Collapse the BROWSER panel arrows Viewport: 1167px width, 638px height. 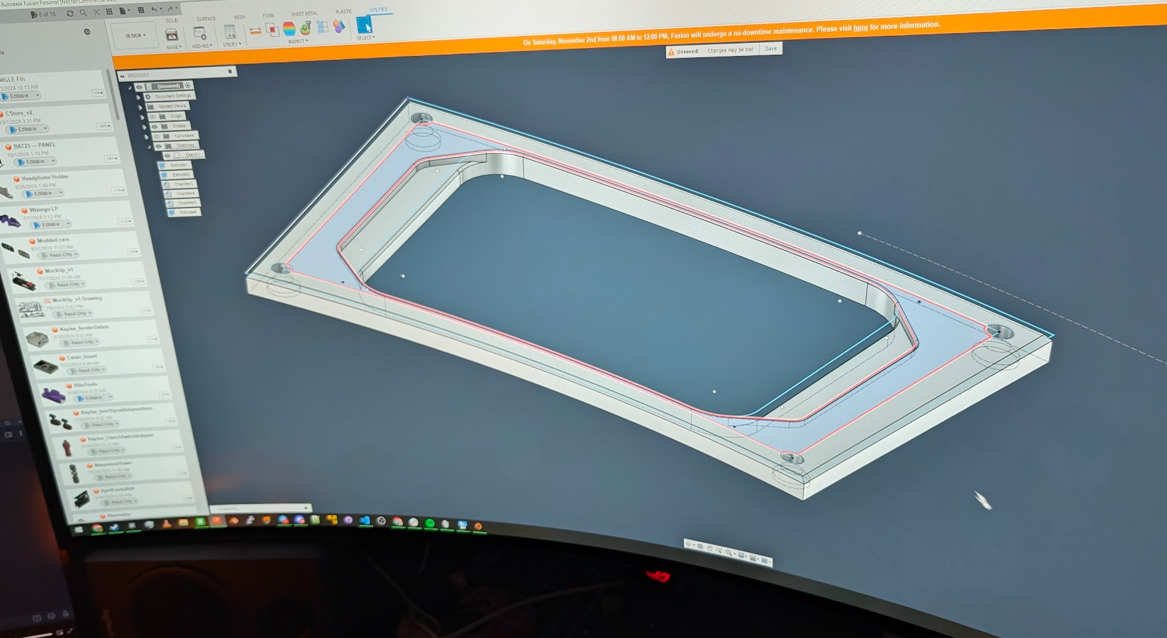122,76
